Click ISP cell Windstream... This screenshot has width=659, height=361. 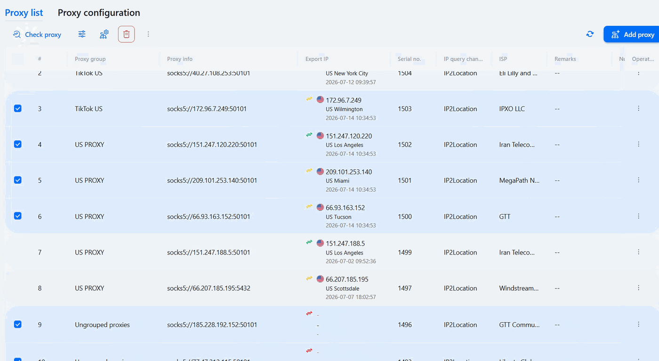pyautogui.click(x=519, y=288)
